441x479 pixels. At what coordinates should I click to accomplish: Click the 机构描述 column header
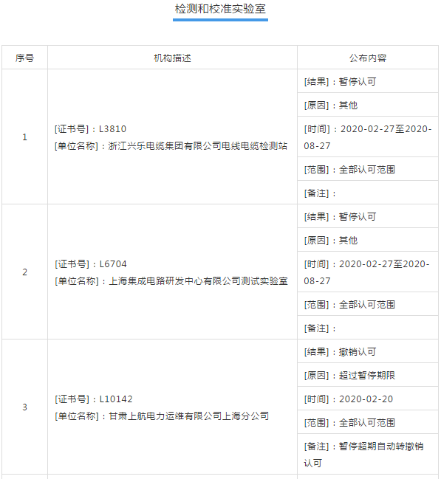(173, 58)
